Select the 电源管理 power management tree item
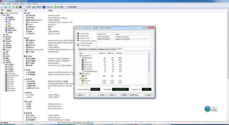Screen dimensions: 229x125 [11, 28]
